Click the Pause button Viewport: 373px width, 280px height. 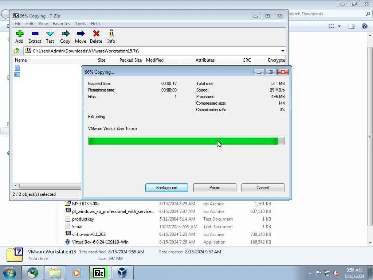coord(215,188)
